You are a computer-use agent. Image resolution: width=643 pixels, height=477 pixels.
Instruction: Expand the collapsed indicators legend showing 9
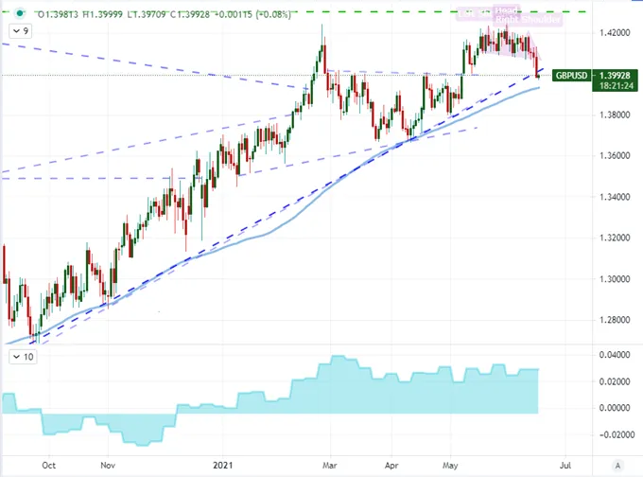(x=21, y=31)
